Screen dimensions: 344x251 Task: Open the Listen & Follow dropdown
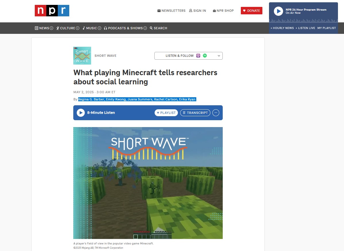(x=189, y=56)
